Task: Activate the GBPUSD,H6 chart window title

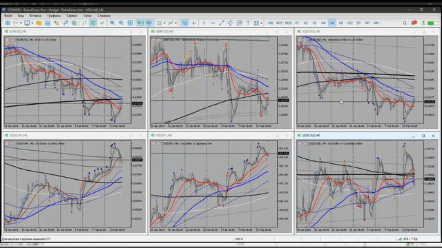Action: [x=164, y=32]
